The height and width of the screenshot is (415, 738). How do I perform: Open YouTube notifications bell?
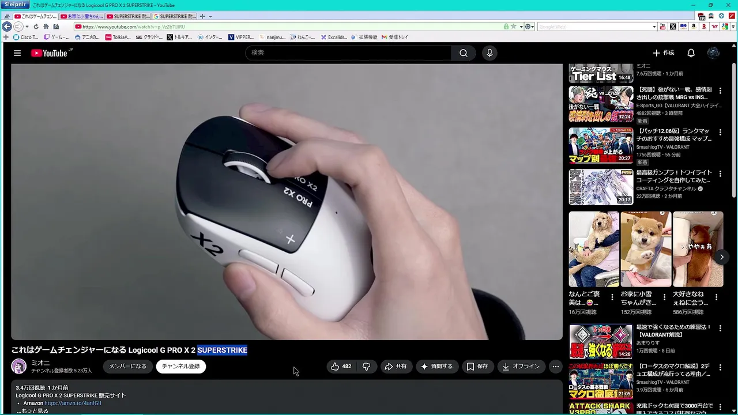click(691, 53)
